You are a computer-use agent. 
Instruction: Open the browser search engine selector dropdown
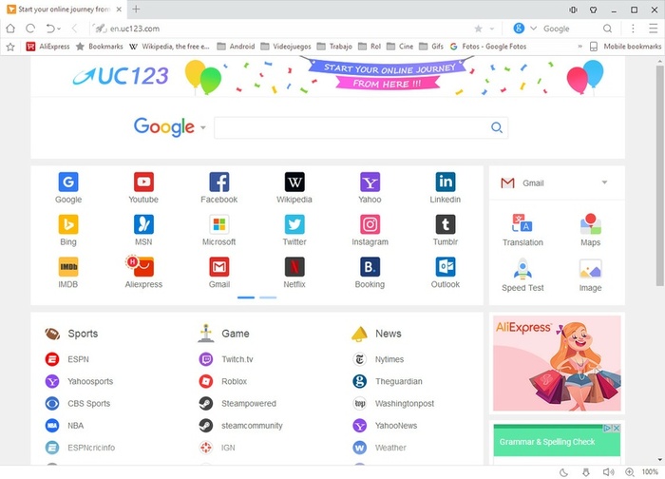coord(534,29)
